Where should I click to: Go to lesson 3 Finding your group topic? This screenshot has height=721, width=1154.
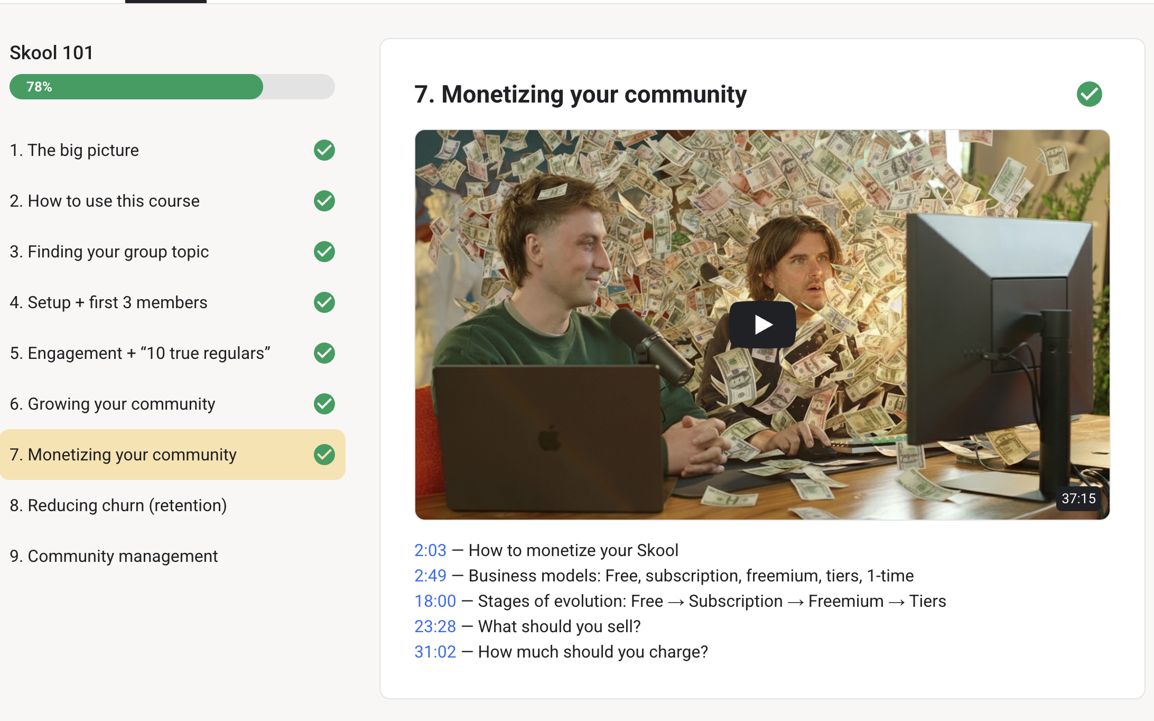(109, 252)
